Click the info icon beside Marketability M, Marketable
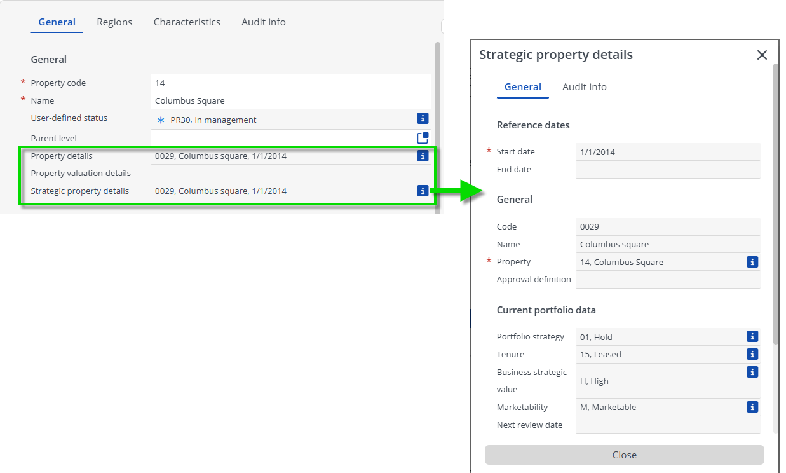The width and height of the screenshot is (786, 473). point(752,407)
